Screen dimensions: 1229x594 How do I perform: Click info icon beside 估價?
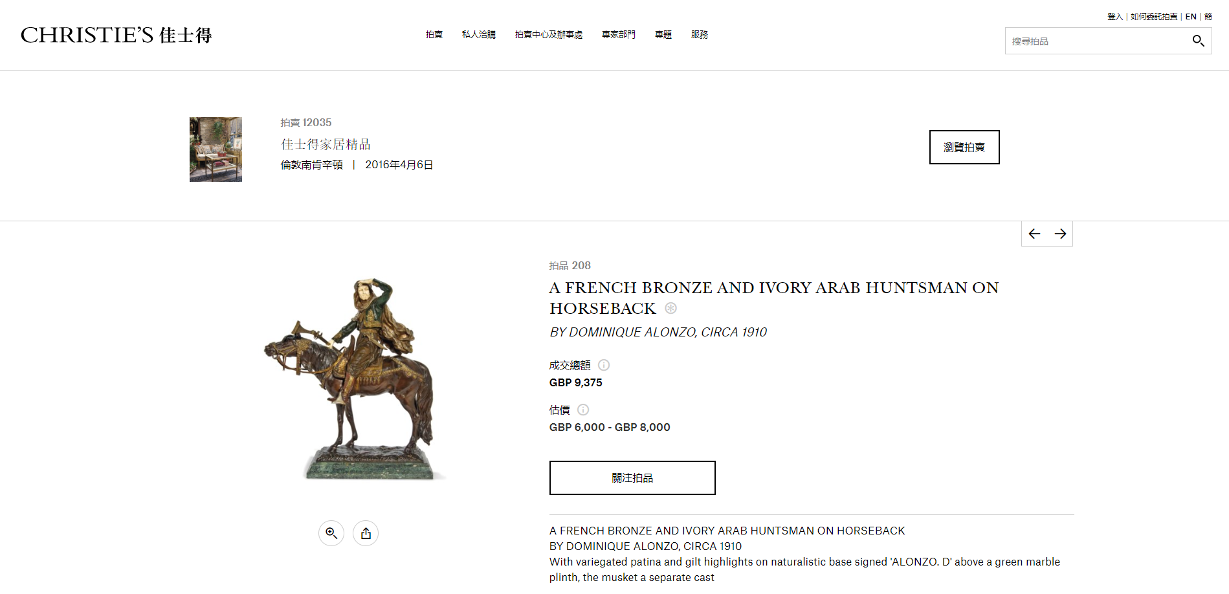point(583,410)
